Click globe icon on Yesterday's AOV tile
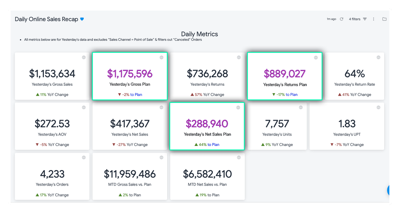402x212 pixels. [x=84, y=107]
